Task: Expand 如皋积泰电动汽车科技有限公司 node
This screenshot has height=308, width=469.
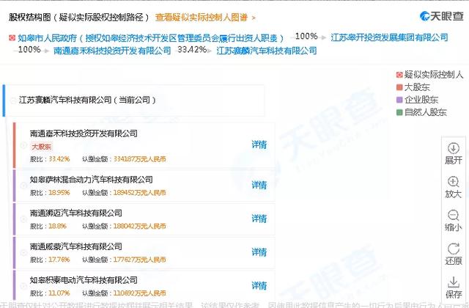Action: coord(23,286)
